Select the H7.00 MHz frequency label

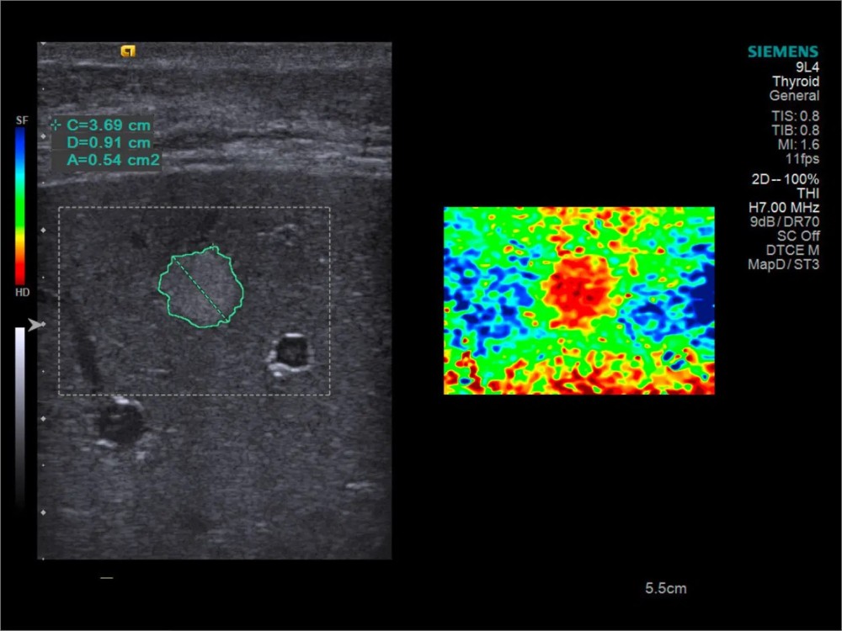pos(783,207)
